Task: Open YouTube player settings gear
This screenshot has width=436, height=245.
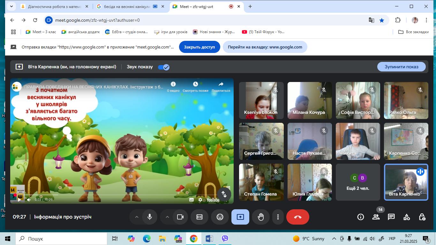Action: 200,200
